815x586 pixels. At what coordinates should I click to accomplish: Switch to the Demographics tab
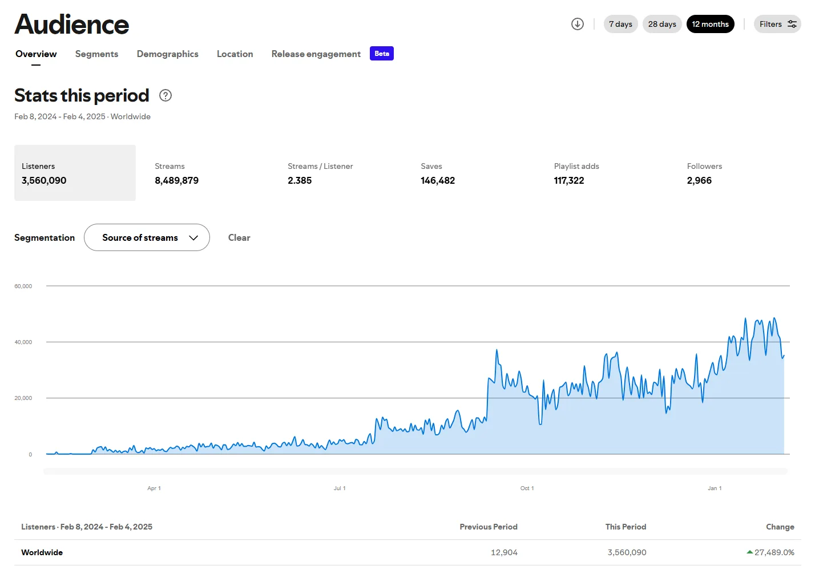(x=168, y=54)
